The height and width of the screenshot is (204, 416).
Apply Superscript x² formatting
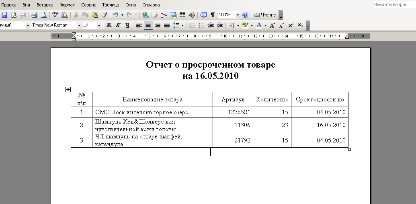coord(291,25)
